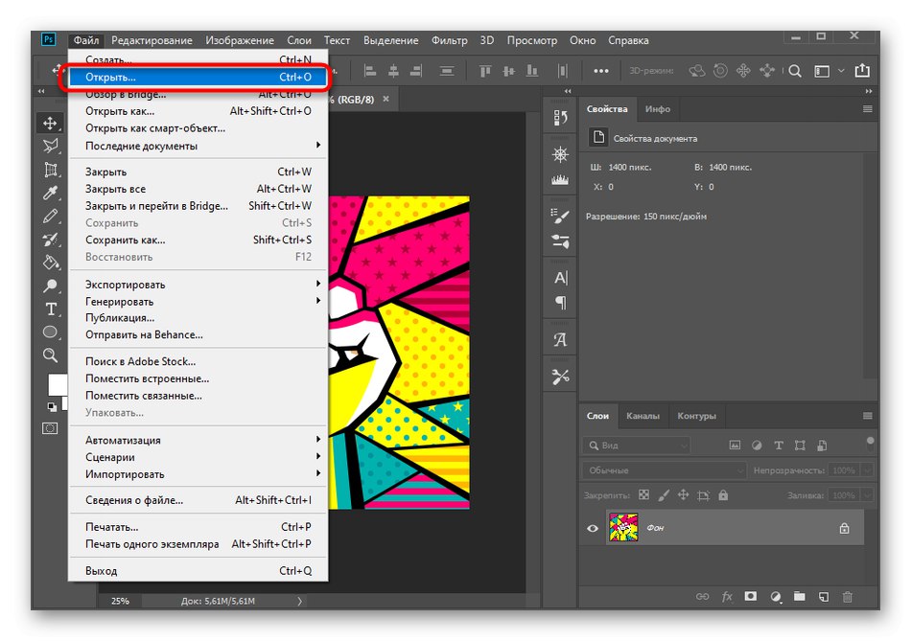911x641 pixels.
Task: Open the Character panel icon
Action: pyautogui.click(x=560, y=277)
